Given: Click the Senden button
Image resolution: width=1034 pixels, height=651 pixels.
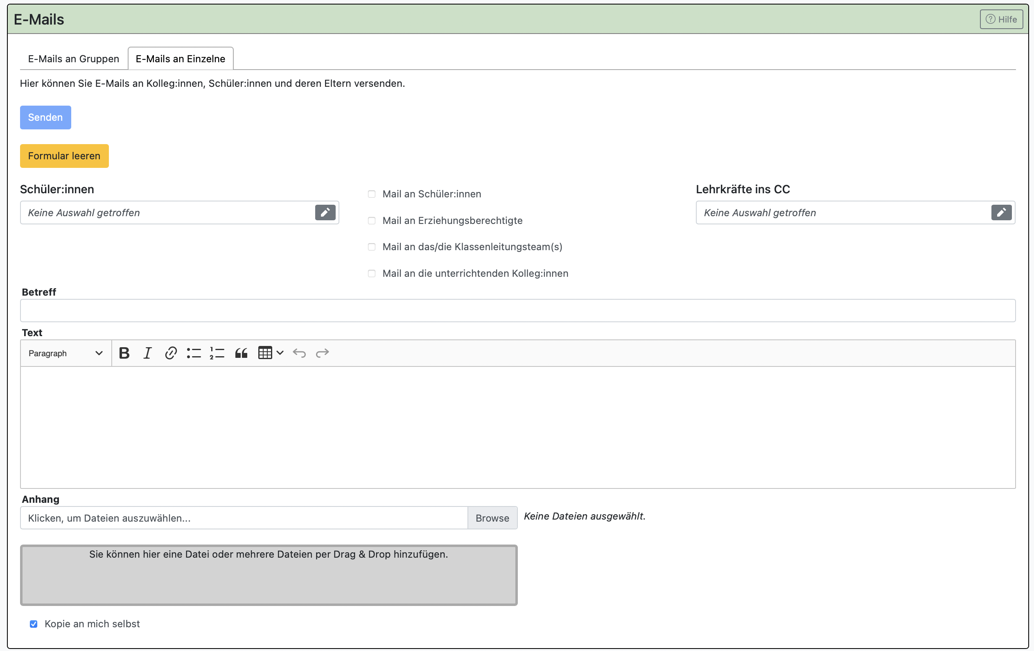Looking at the screenshot, I should pyautogui.click(x=45, y=118).
